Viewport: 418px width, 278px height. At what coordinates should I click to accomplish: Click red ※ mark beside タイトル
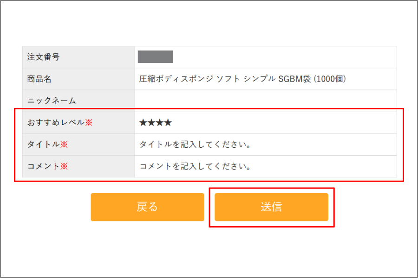pyautogui.click(x=64, y=144)
